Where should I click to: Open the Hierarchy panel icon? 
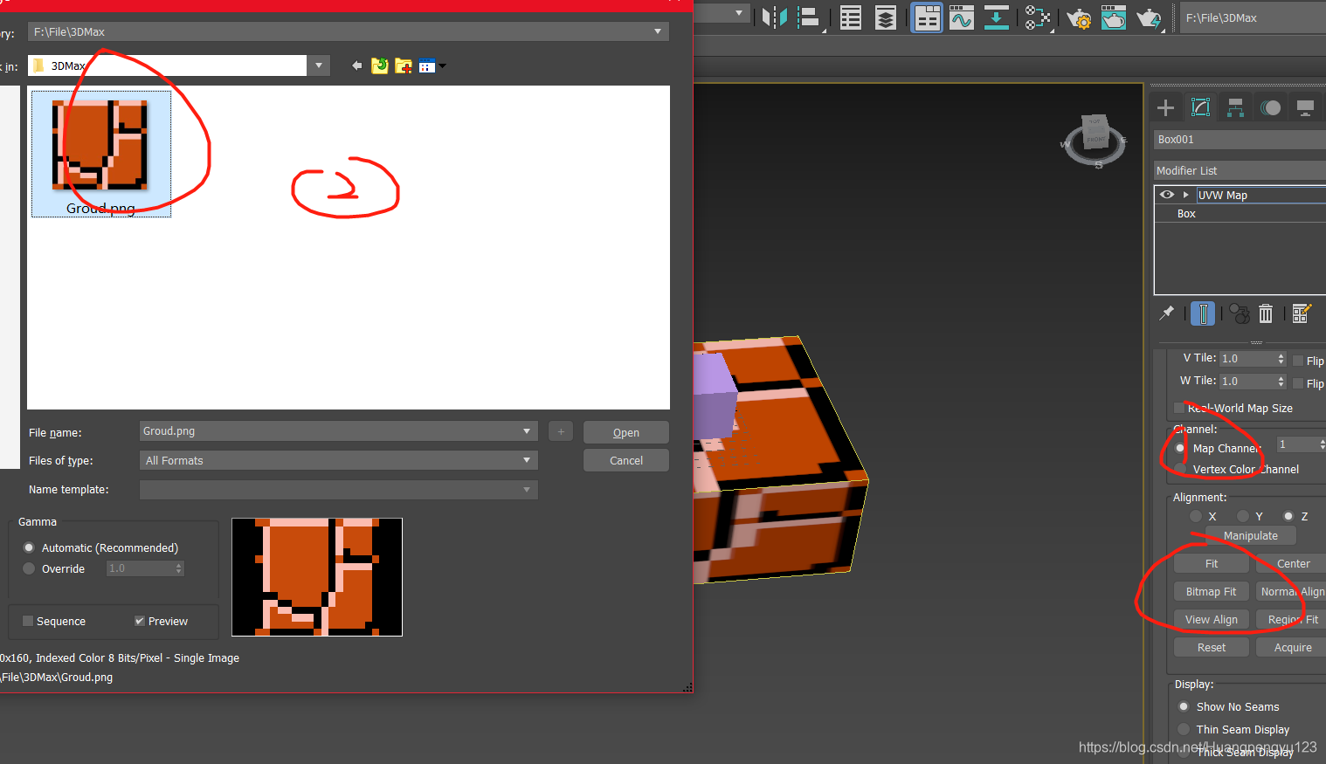click(1235, 107)
